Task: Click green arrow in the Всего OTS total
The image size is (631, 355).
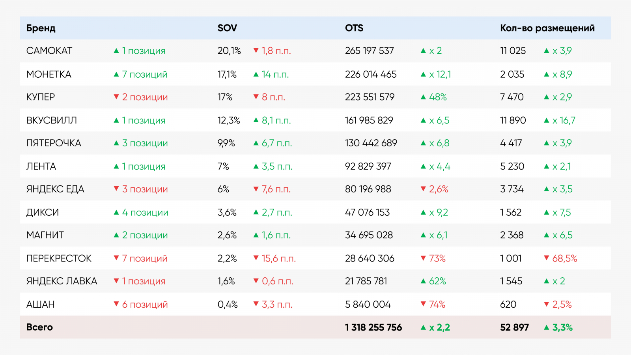Action: click(x=424, y=327)
